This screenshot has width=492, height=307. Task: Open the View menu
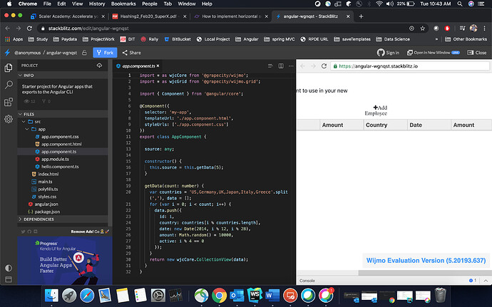point(77,4)
